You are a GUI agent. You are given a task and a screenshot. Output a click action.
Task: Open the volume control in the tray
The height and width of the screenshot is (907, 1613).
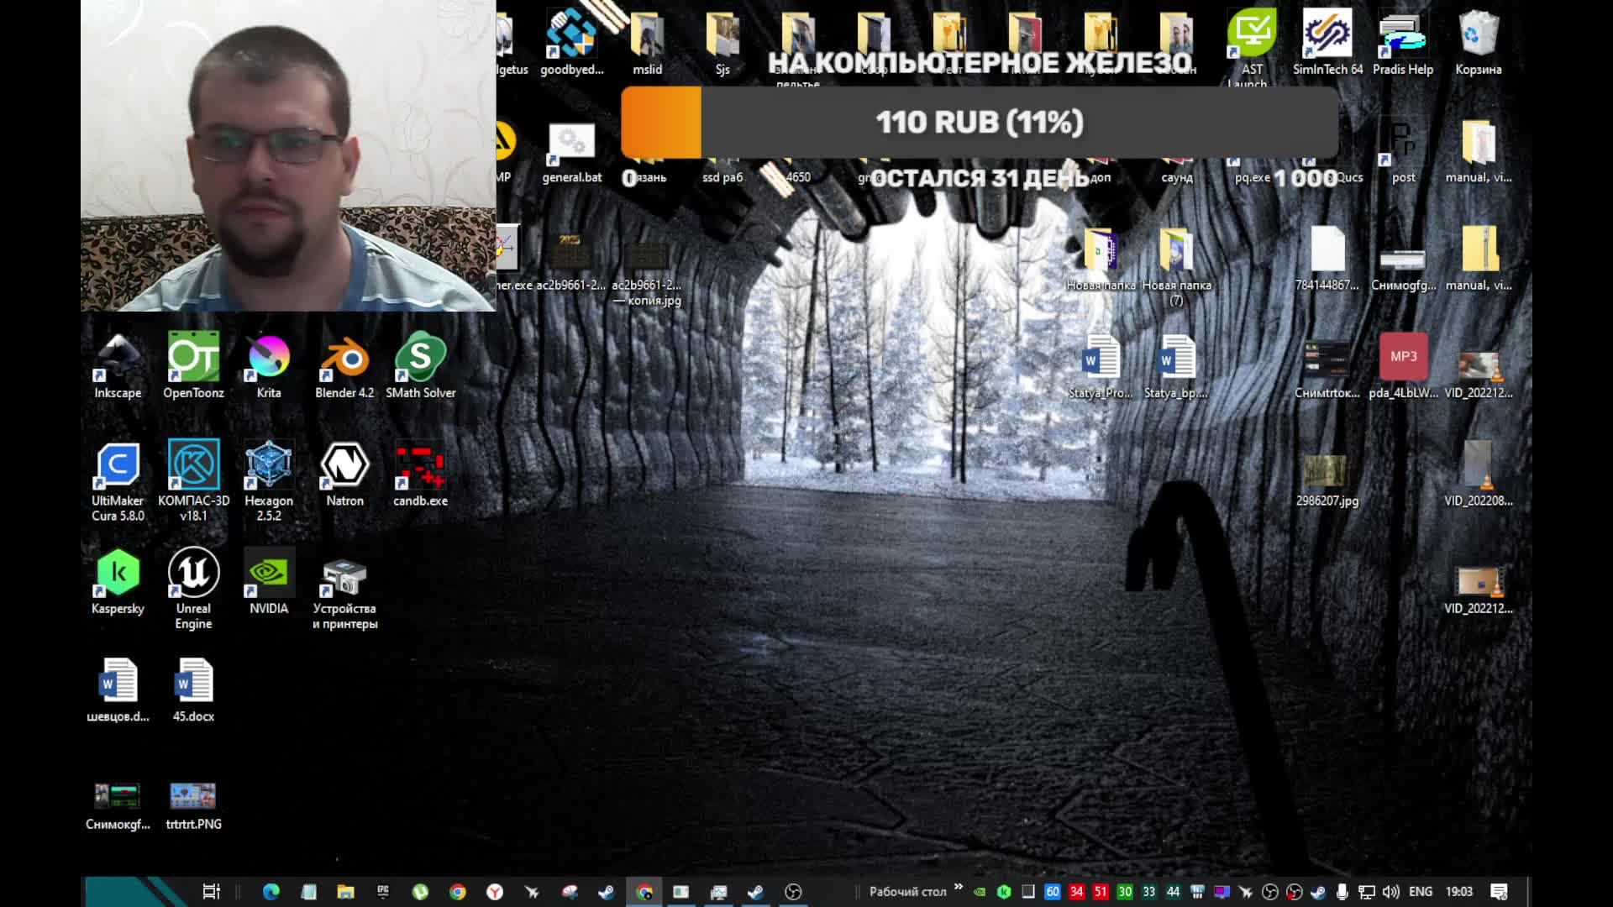1390,892
